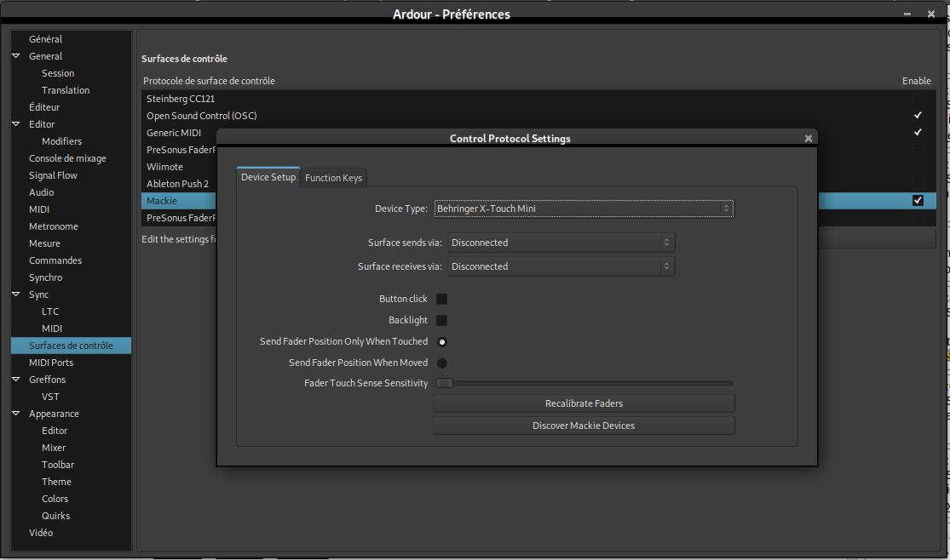Select the Open Sound Control (OSC) row

[538, 115]
